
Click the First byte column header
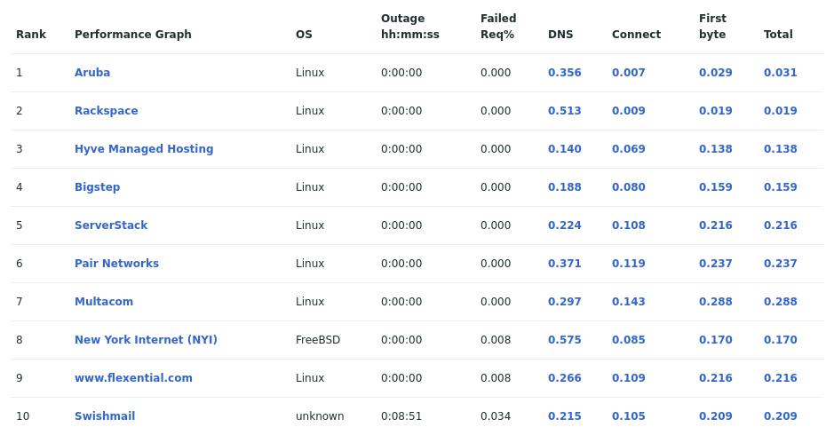712,26
